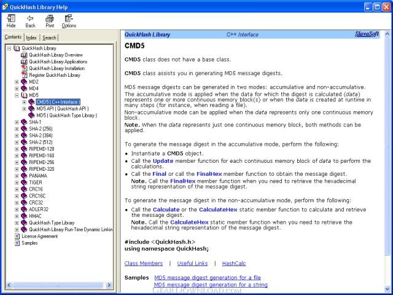Go back with the Back arrow icon
Screen dimensions: 393x295
30,18
